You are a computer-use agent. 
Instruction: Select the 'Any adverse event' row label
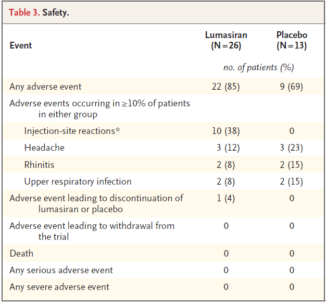tap(45, 87)
